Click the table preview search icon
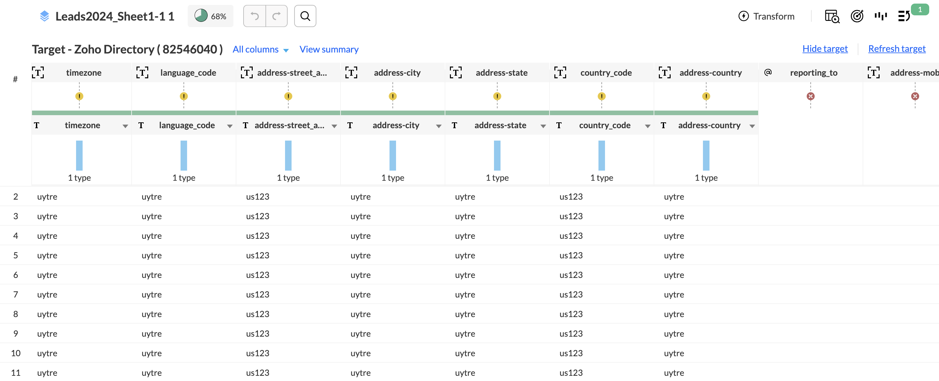Viewport: 939px width, 381px height. [832, 16]
